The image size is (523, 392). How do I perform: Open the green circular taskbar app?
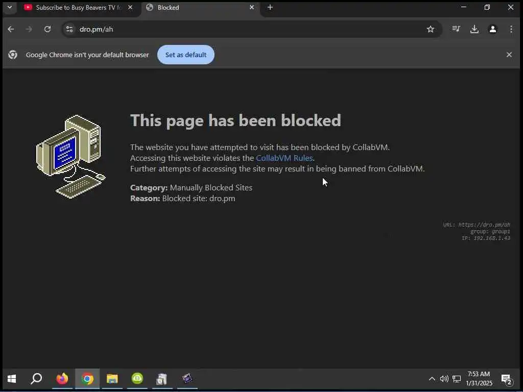[x=137, y=379]
